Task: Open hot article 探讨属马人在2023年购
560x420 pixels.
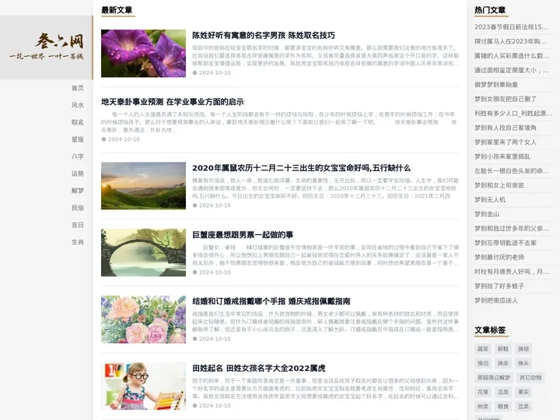Action: [510, 41]
